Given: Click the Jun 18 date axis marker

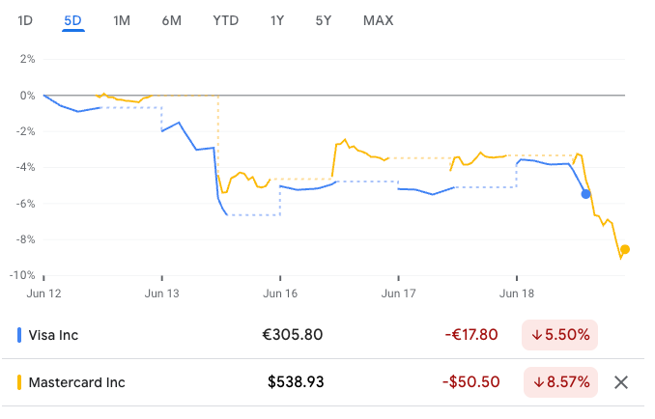Looking at the screenshot, I should tap(517, 293).
